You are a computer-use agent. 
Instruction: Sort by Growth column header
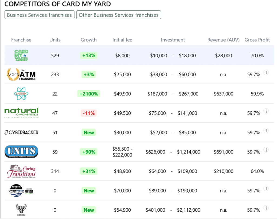coord(89,40)
